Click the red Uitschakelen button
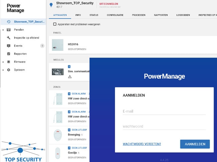 click(x=108, y=4)
